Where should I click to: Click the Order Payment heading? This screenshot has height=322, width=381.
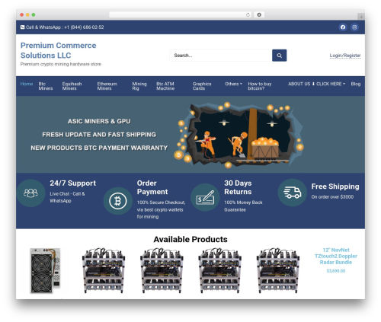point(152,187)
